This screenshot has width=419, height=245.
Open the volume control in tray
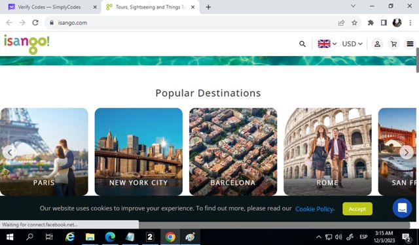pyautogui.click(x=338, y=237)
